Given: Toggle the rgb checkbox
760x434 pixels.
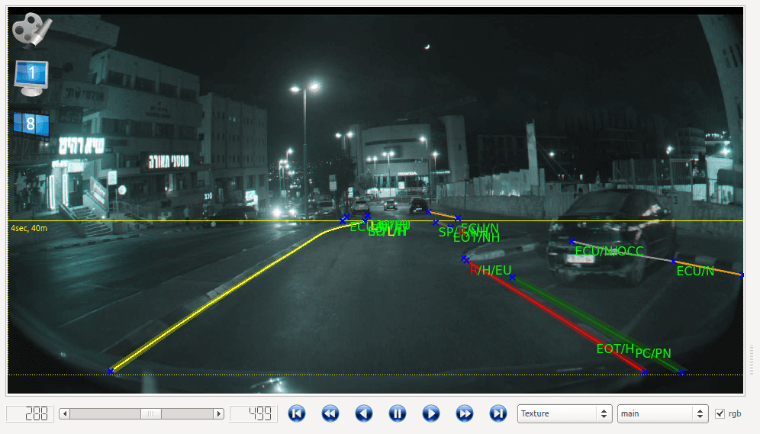Looking at the screenshot, I should pyautogui.click(x=720, y=413).
